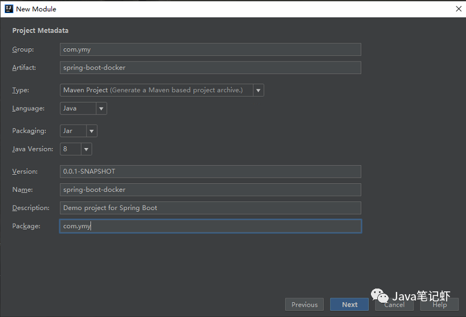Click the Maven Project type combo box text
Viewport: 466px width, 317px height.
(x=152, y=90)
